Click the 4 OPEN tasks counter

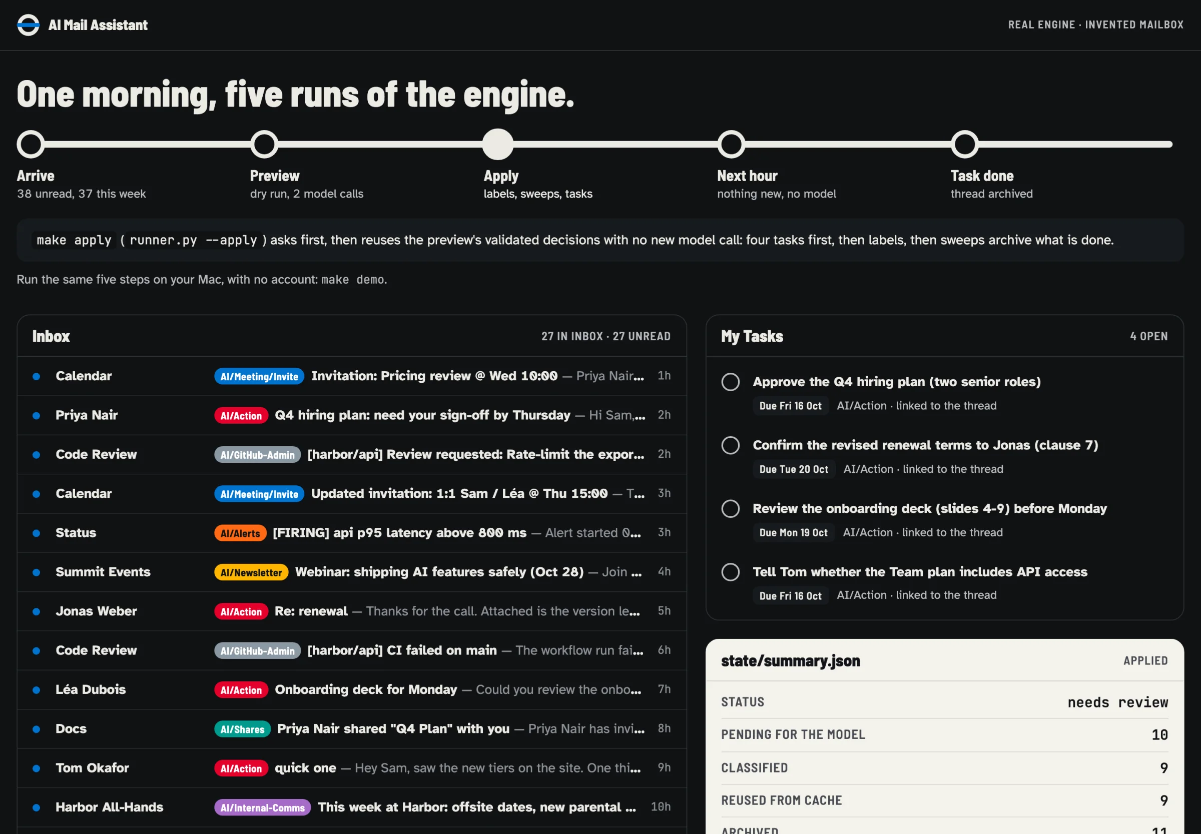pyautogui.click(x=1149, y=336)
